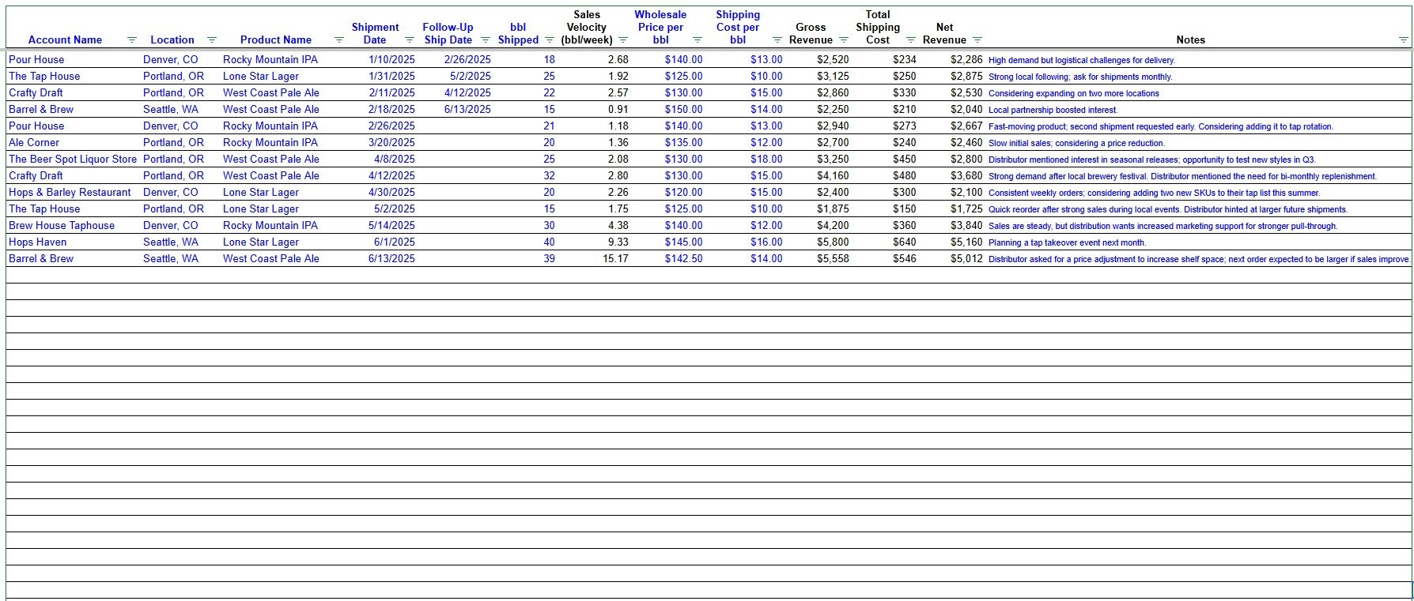Open the Shipment Date filter dropdown

(410, 40)
